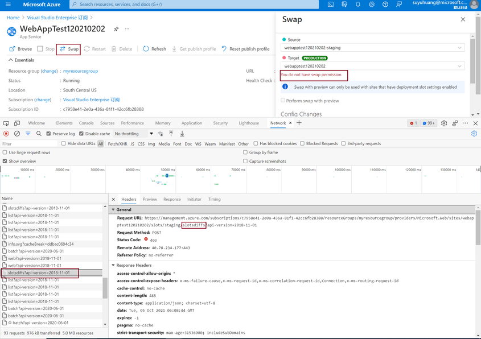This screenshot has height=339, width=481.
Task: Switch to the Elements tab
Action: tap(64, 123)
